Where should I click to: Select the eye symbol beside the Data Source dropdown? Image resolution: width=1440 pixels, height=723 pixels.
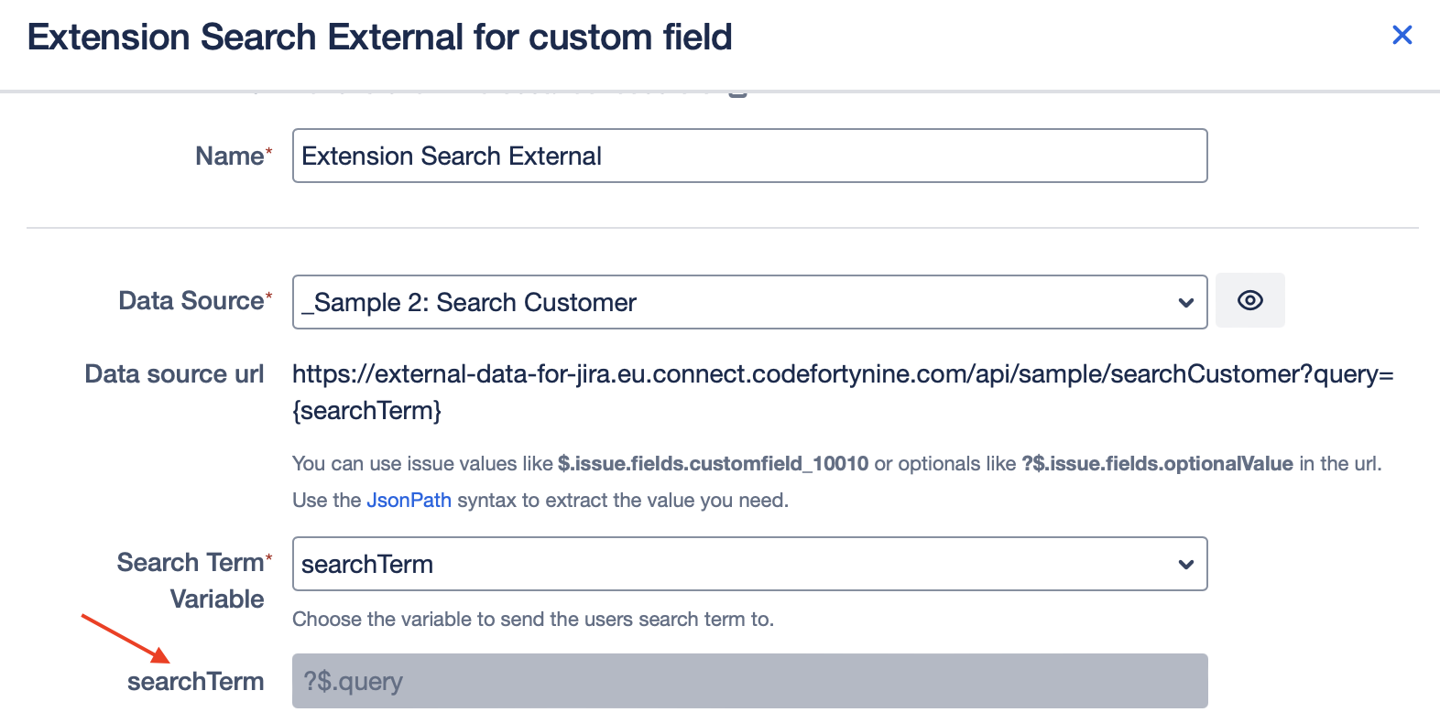pos(1249,300)
